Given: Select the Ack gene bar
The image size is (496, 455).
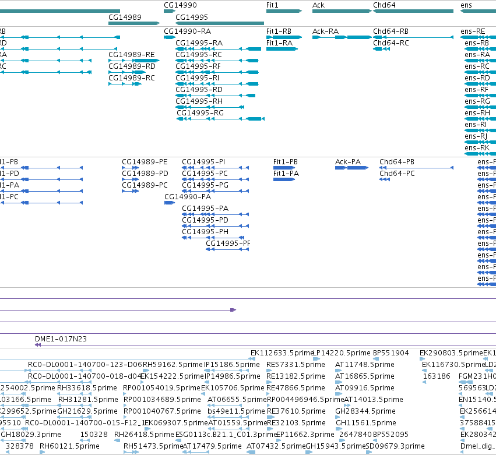Looking at the screenshot, I should click(342, 11).
